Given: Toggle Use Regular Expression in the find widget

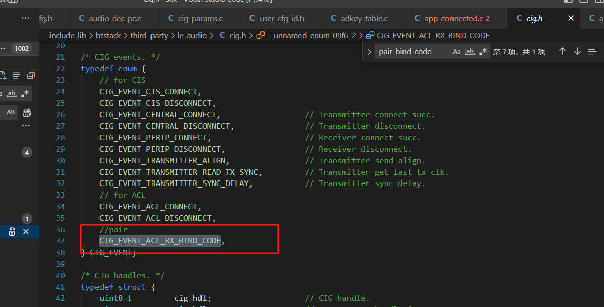Looking at the screenshot, I should [x=483, y=52].
